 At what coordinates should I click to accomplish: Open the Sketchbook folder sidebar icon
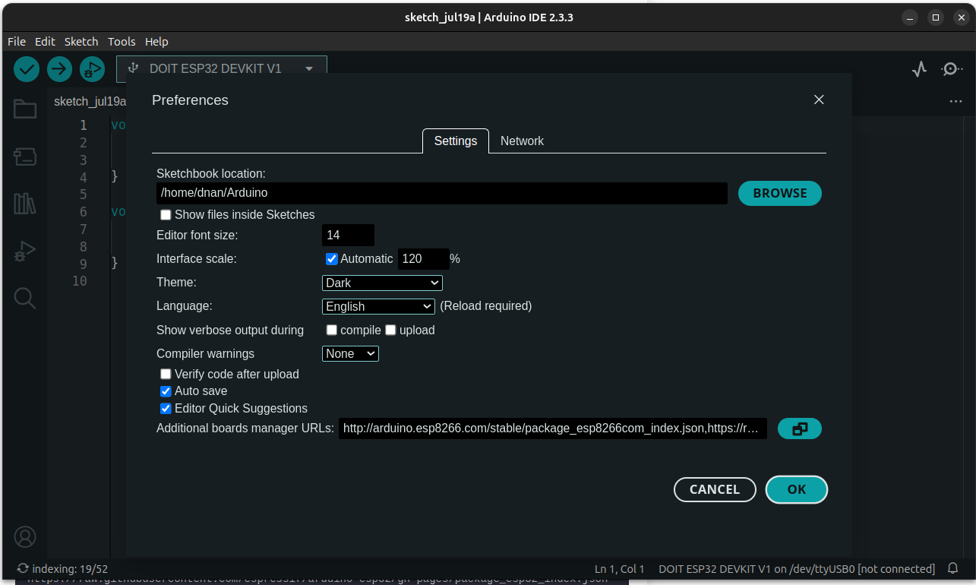click(25, 109)
